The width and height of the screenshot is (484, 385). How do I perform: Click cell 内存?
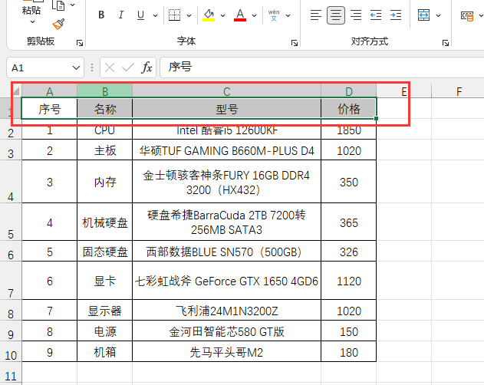point(104,182)
